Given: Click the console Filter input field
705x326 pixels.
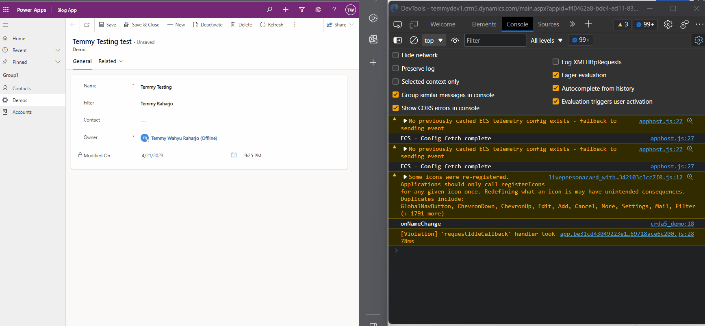Looking at the screenshot, I should coord(495,40).
